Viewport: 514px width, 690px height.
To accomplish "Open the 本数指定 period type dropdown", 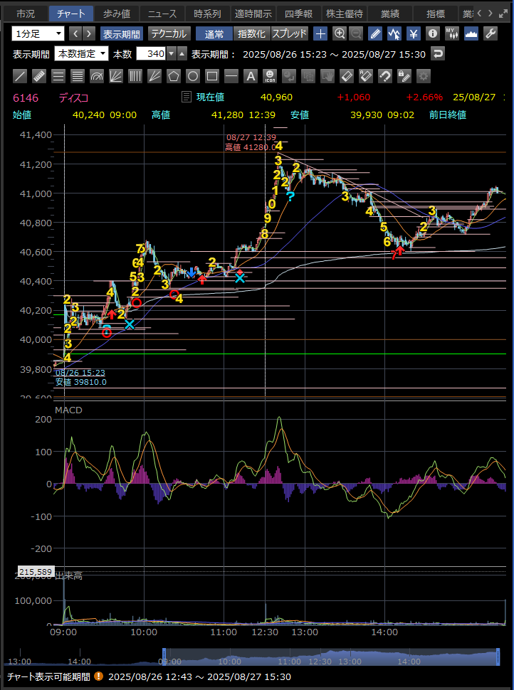I will click(81, 54).
